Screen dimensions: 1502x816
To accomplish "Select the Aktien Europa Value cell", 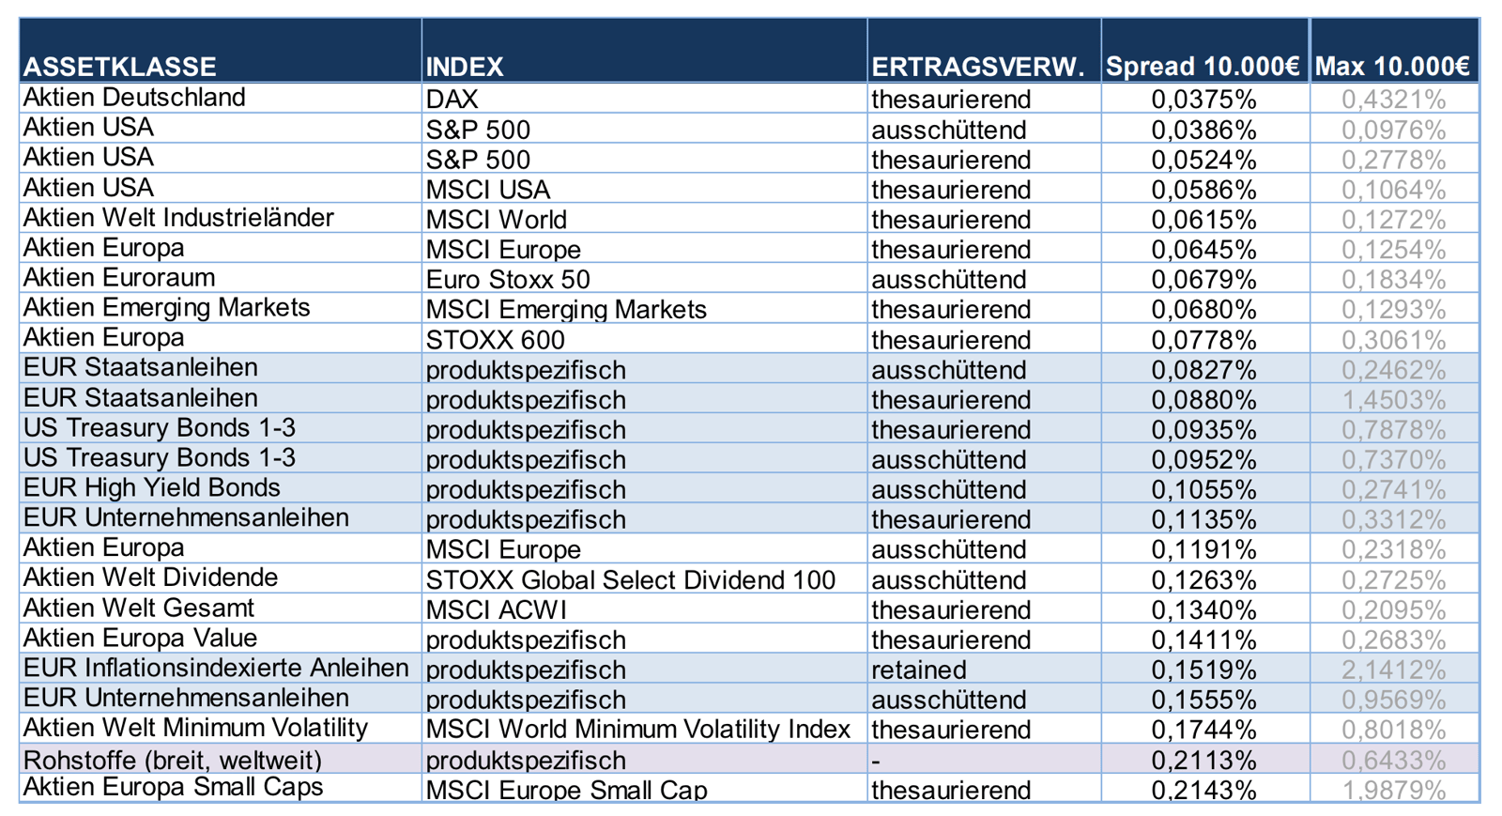I will coord(140,639).
